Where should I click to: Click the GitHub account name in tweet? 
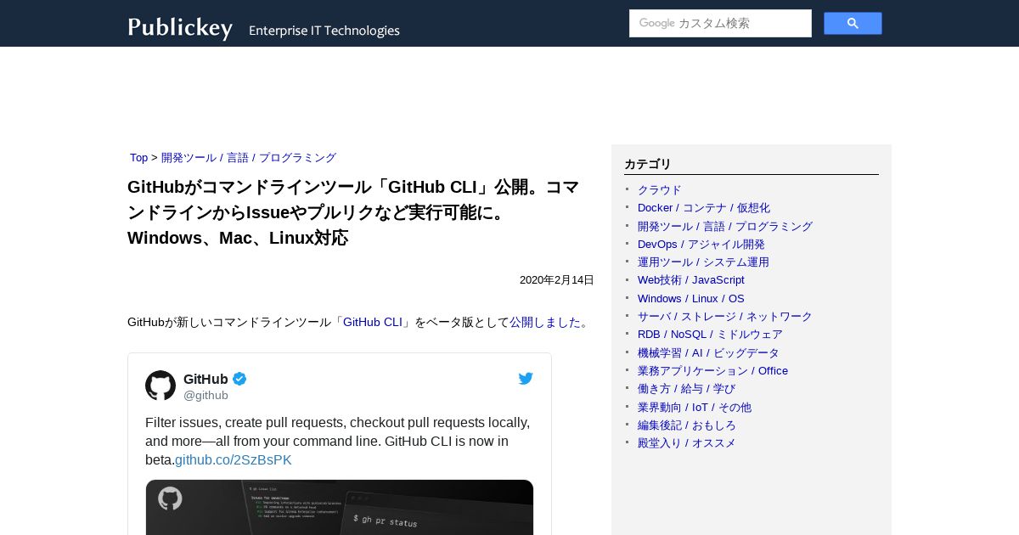[205, 379]
